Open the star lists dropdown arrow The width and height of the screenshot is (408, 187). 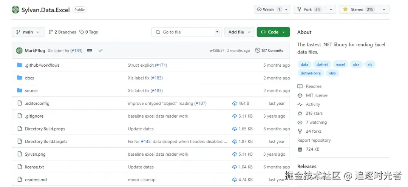point(384,9)
